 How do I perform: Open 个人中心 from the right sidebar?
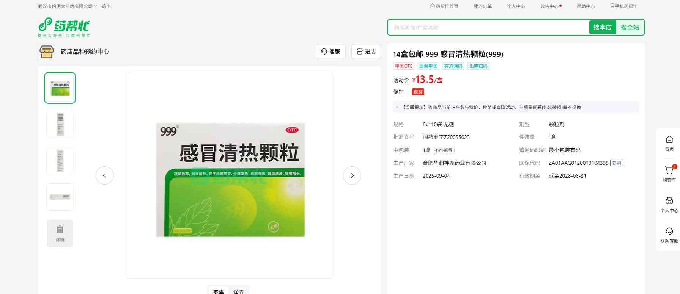pos(669,202)
